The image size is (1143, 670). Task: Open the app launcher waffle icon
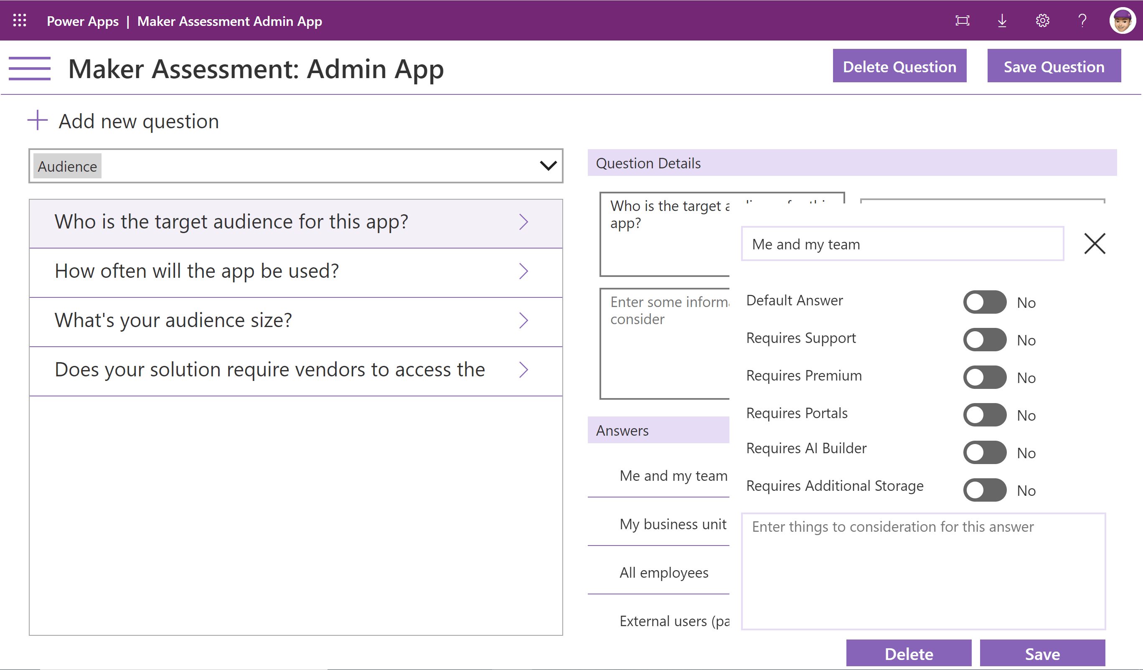coord(20,20)
